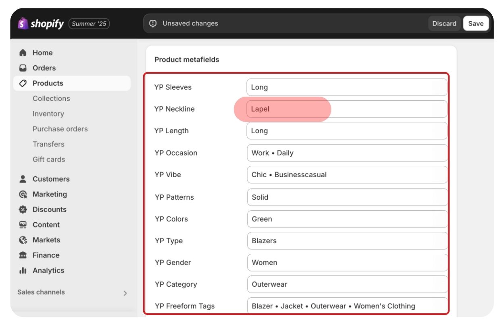Open the Collections submenu item

51,99
